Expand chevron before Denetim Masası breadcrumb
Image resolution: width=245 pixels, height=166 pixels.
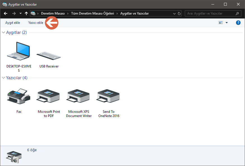[x=38, y=14]
